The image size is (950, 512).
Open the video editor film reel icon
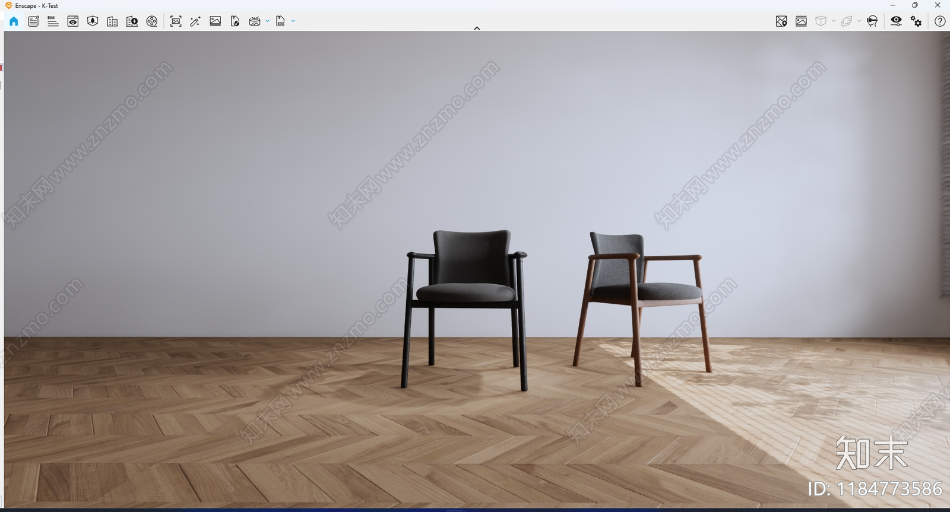(152, 21)
